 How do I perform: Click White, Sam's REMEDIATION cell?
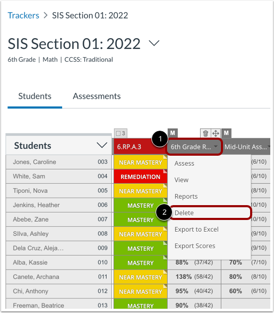click(140, 177)
